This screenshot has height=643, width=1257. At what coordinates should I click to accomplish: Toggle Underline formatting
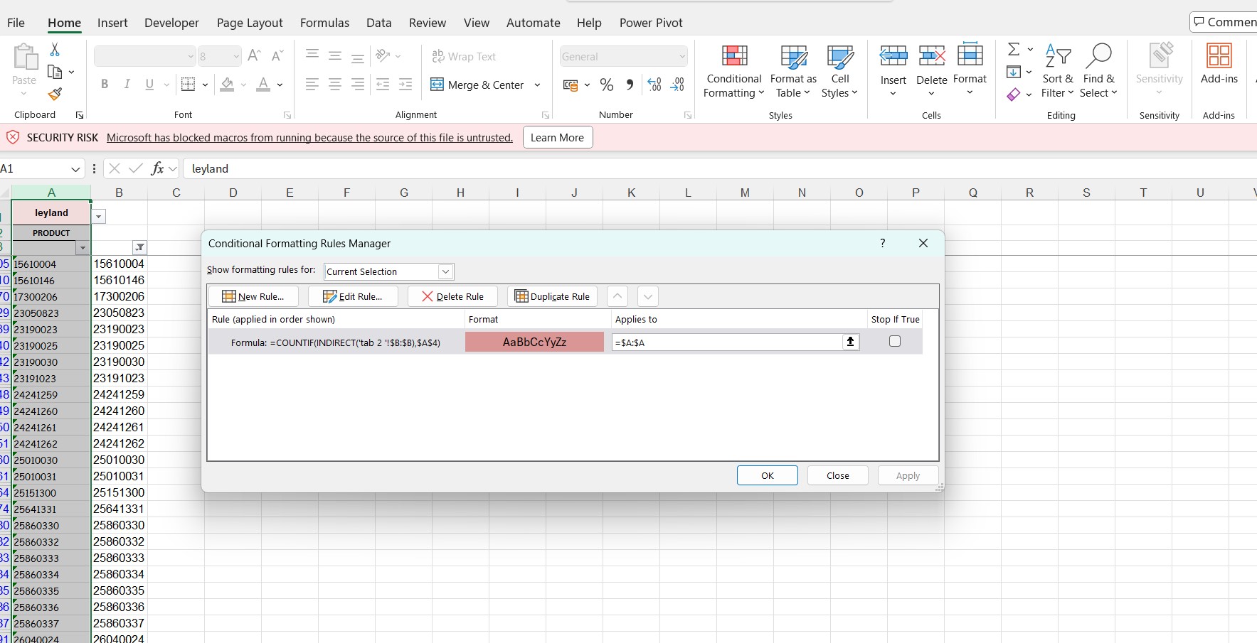coord(149,85)
